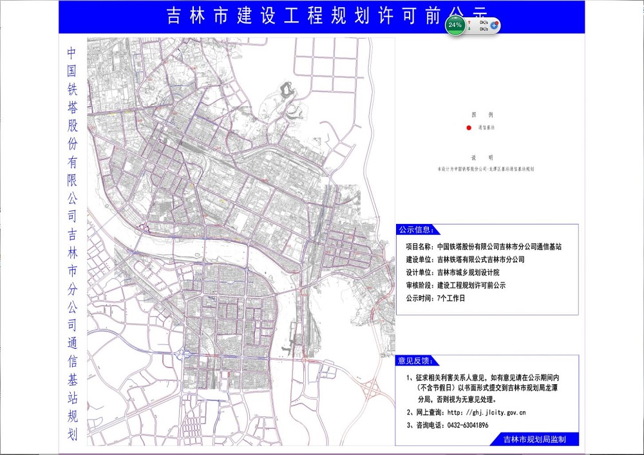Screen dimensions: 644x455
Task: Click the download speed value 0K/s beside the green arrow
Action: 484,29
